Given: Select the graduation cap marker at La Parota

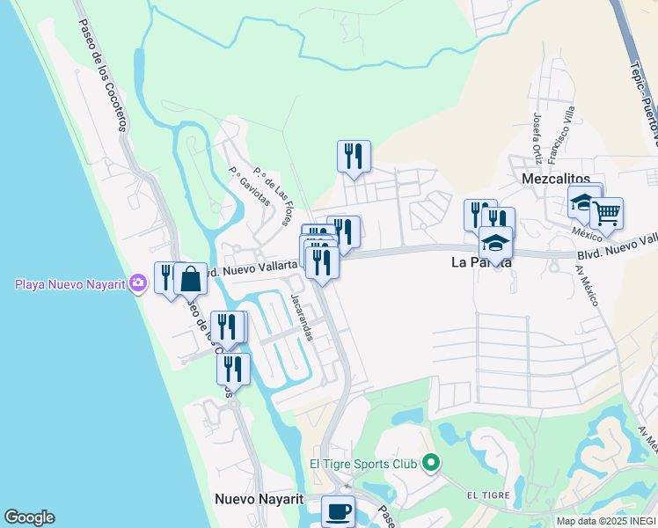Looking at the screenshot, I should pyautogui.click(x=495, y=243).
